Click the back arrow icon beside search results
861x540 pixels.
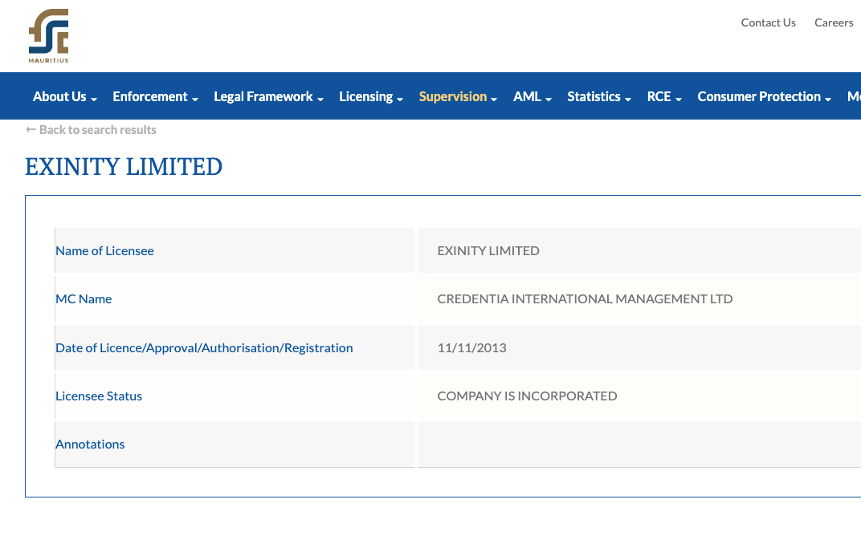[31, 129]
